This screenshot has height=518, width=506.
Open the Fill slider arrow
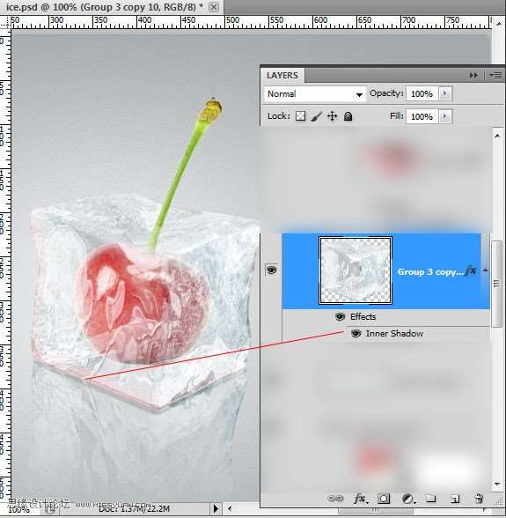(x=445, y=116)
